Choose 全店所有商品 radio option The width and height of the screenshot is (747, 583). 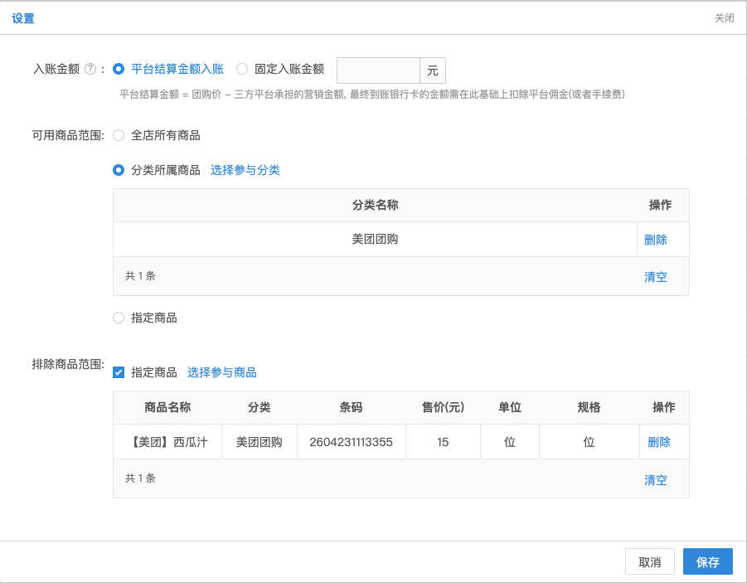pyautogui.click(x=119, y=135)
